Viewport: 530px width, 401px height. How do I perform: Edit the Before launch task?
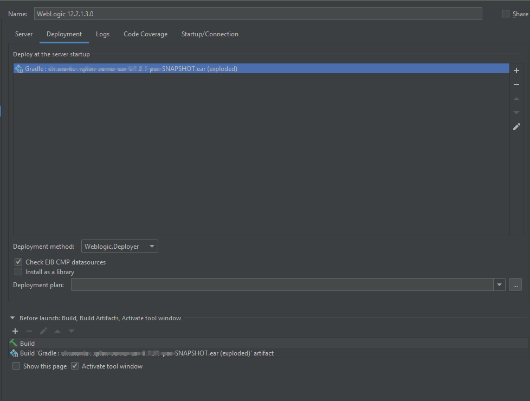click(x=43, y=331)
